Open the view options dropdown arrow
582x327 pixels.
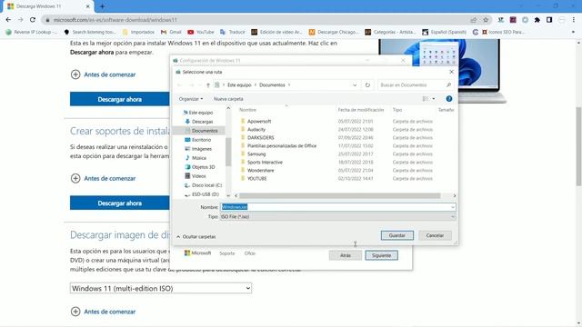433,99
